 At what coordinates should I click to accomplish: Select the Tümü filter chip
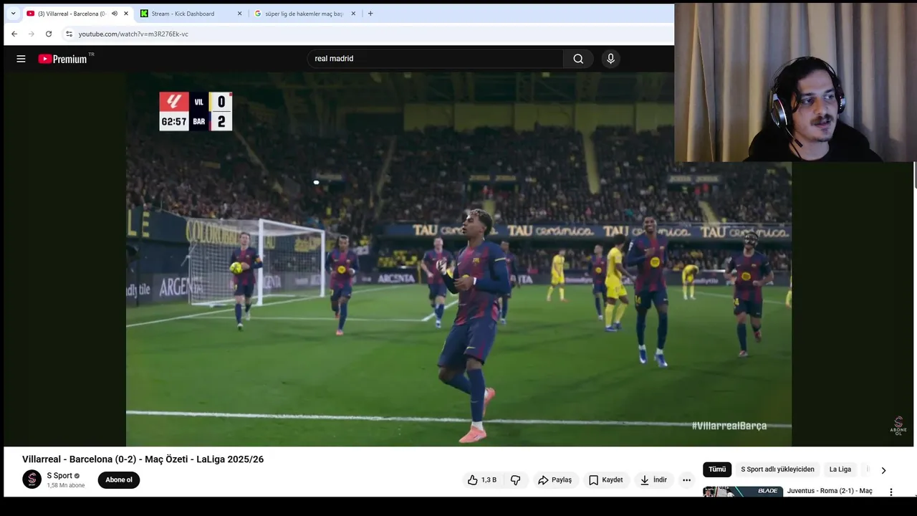click(717, 469)
